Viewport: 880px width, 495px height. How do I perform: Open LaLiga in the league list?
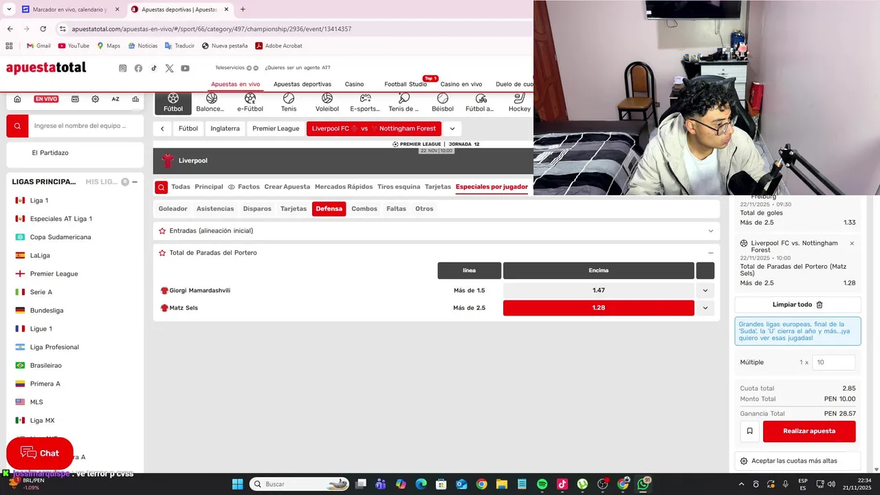[x=40, y=255]
